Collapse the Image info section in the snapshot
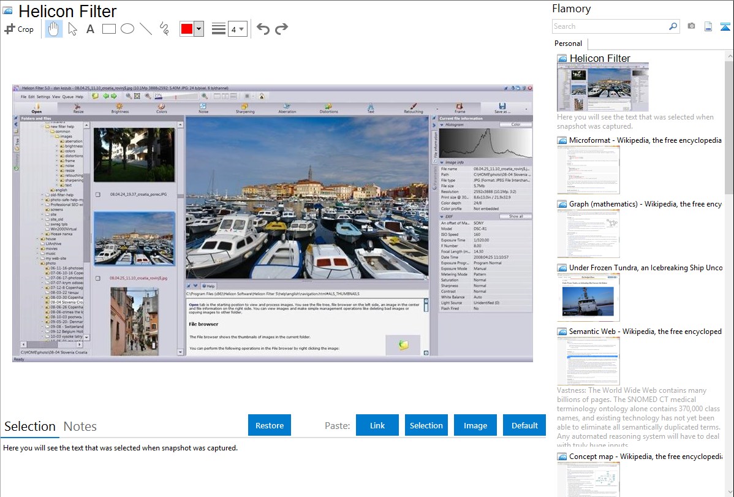 (x=441, y=162)
